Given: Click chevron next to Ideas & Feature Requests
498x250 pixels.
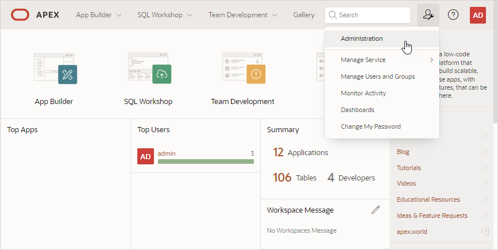Looking at the screenshot, I should 485,216.
